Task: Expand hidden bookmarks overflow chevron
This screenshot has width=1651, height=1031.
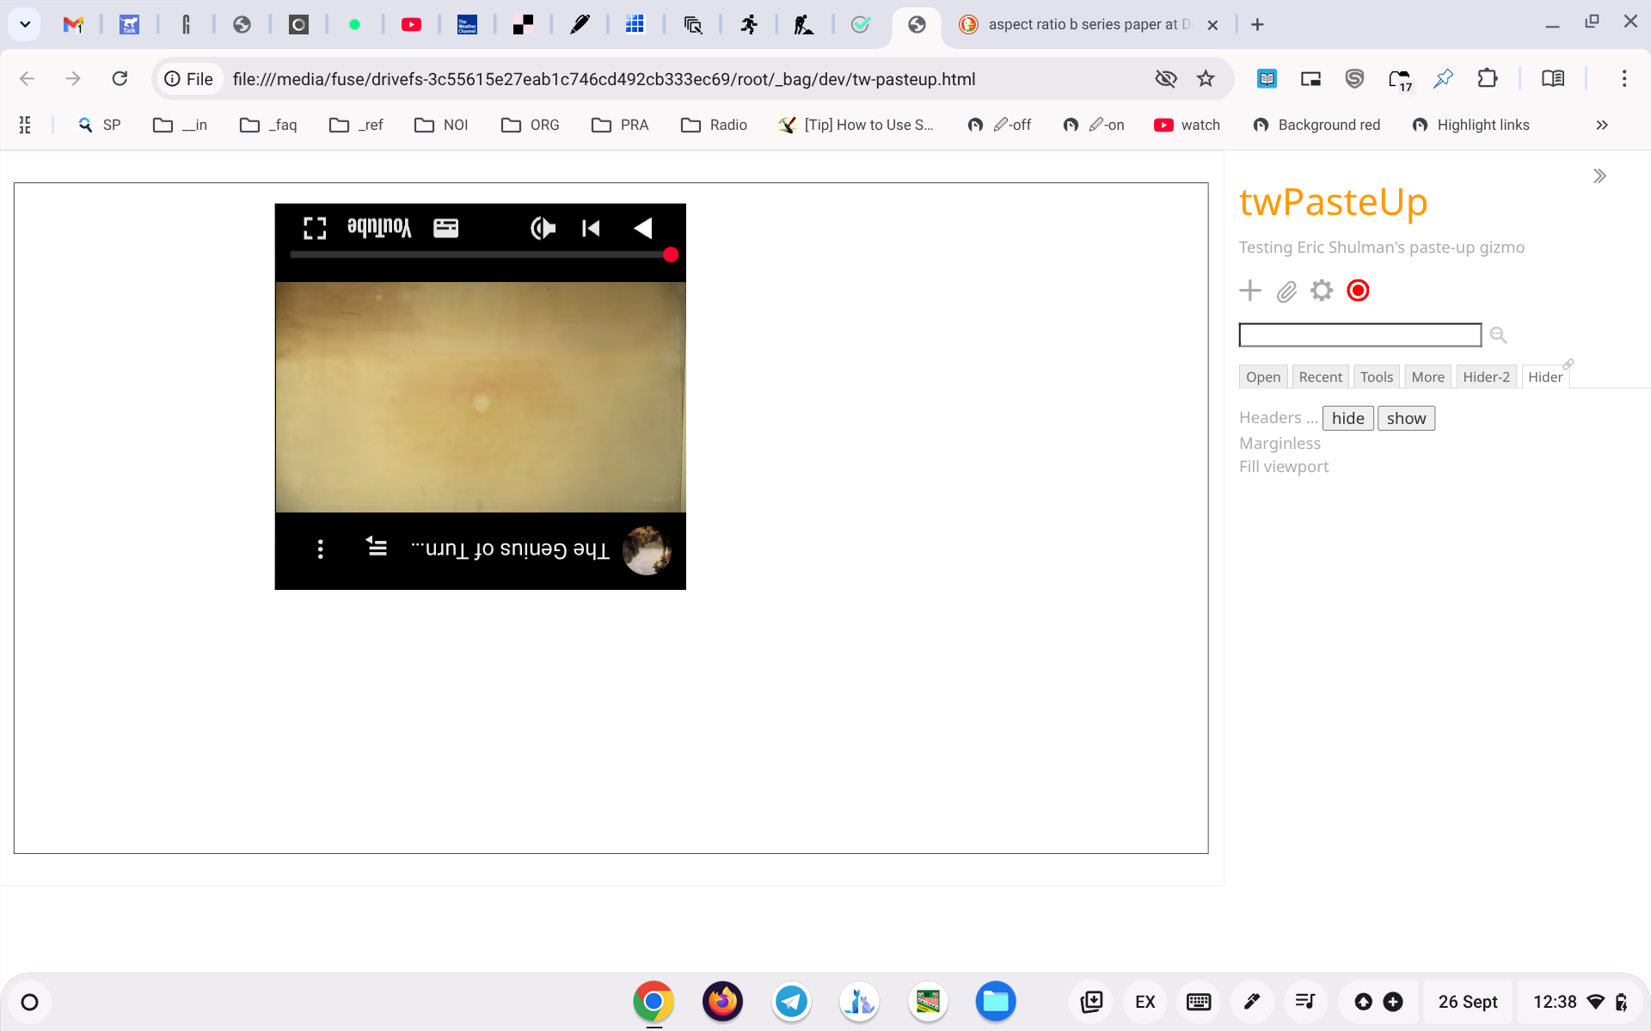Action: [1601, 125]
